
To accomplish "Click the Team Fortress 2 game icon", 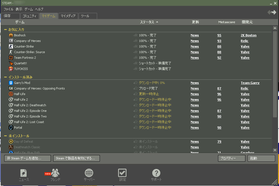I will pyautogui.click(x=11, y=58).
